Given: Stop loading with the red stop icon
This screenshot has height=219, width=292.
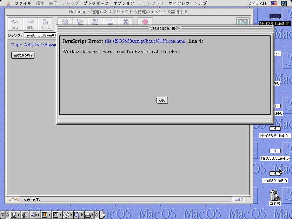Looking at the screenshot, I should [x=145, y=22].
